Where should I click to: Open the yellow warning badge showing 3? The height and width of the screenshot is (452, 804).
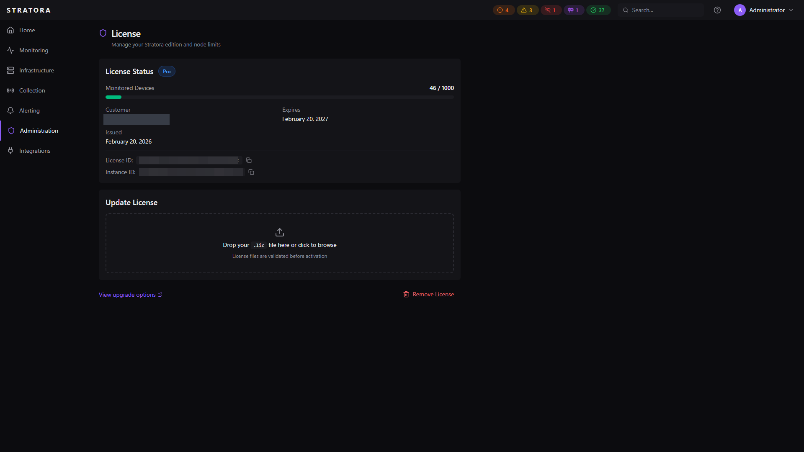(x=527, y=10)
